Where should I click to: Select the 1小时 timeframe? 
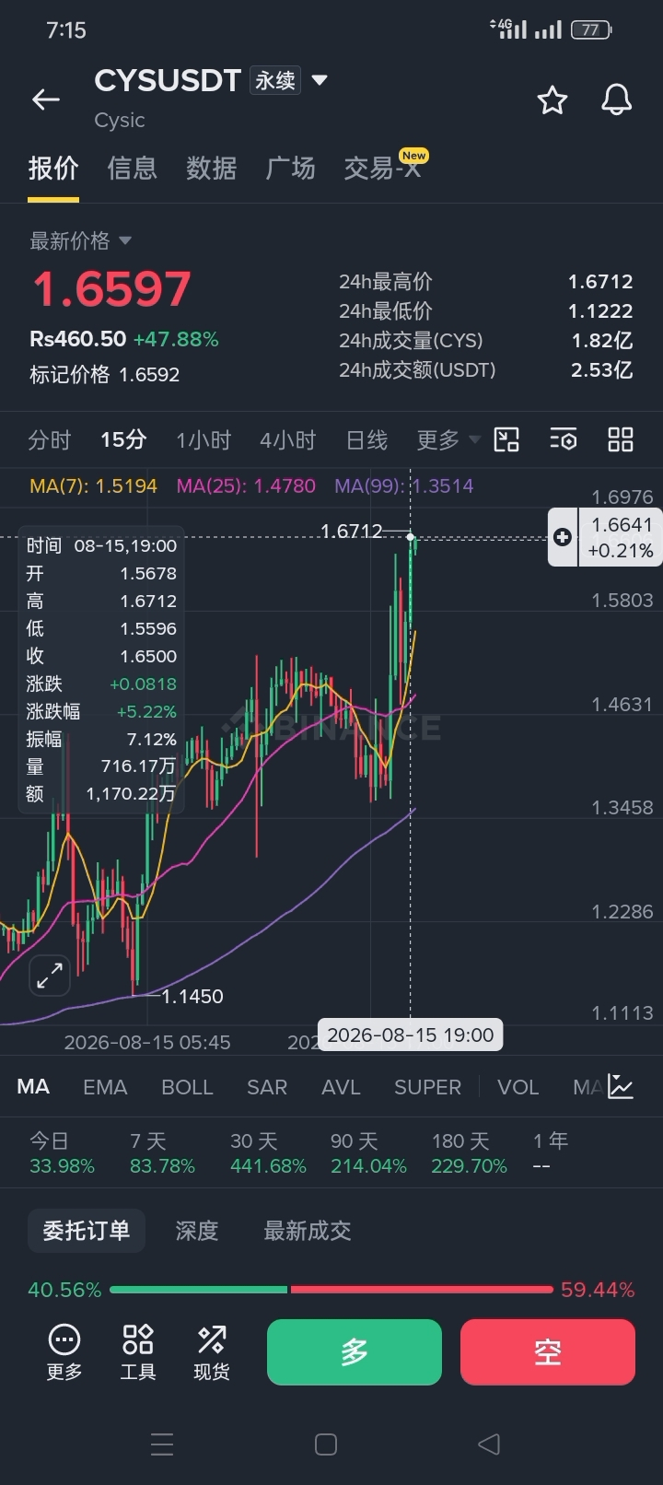(x=204, y=440)
